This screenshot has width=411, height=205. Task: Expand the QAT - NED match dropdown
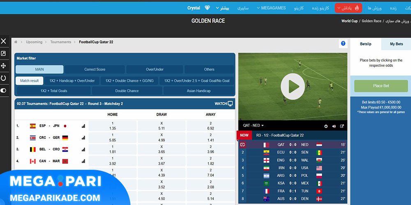253,125
